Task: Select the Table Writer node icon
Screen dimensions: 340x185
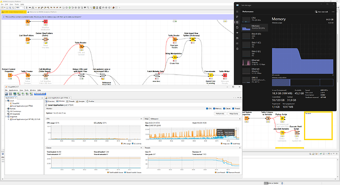Action: 225,75
